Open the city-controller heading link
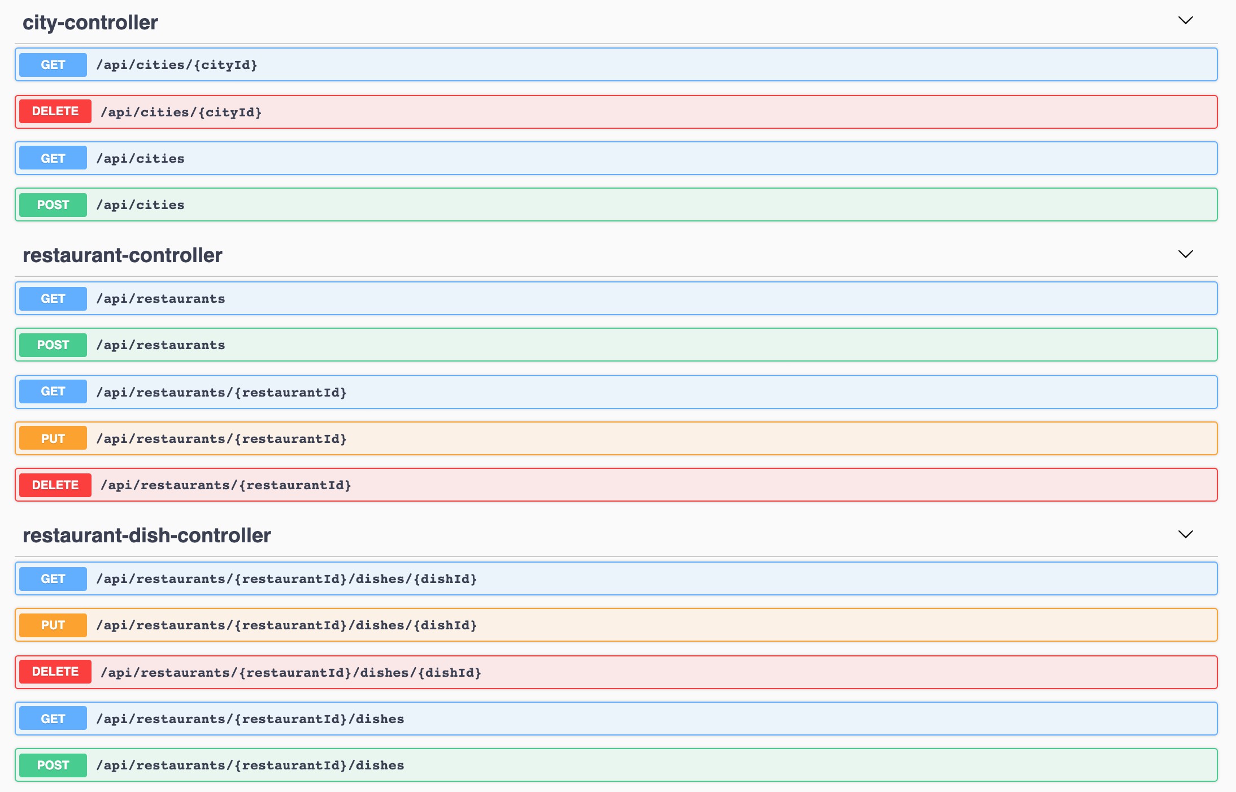The image size is (1236, 792). click(90, 23)
